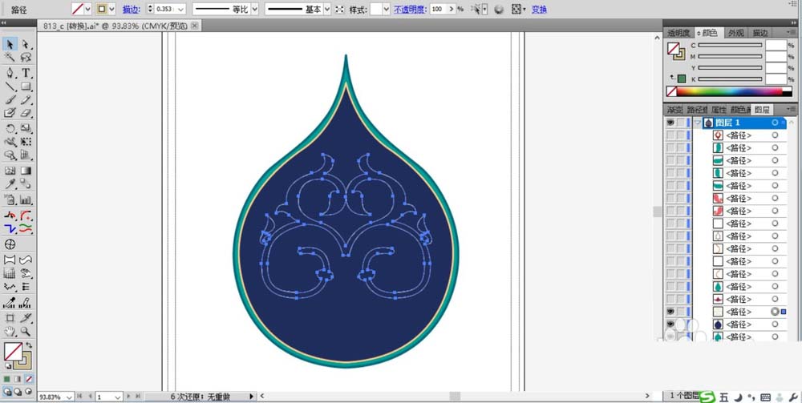Adjust the C cyan slider
The image size is (802, 403).
[x=730, y=45]
